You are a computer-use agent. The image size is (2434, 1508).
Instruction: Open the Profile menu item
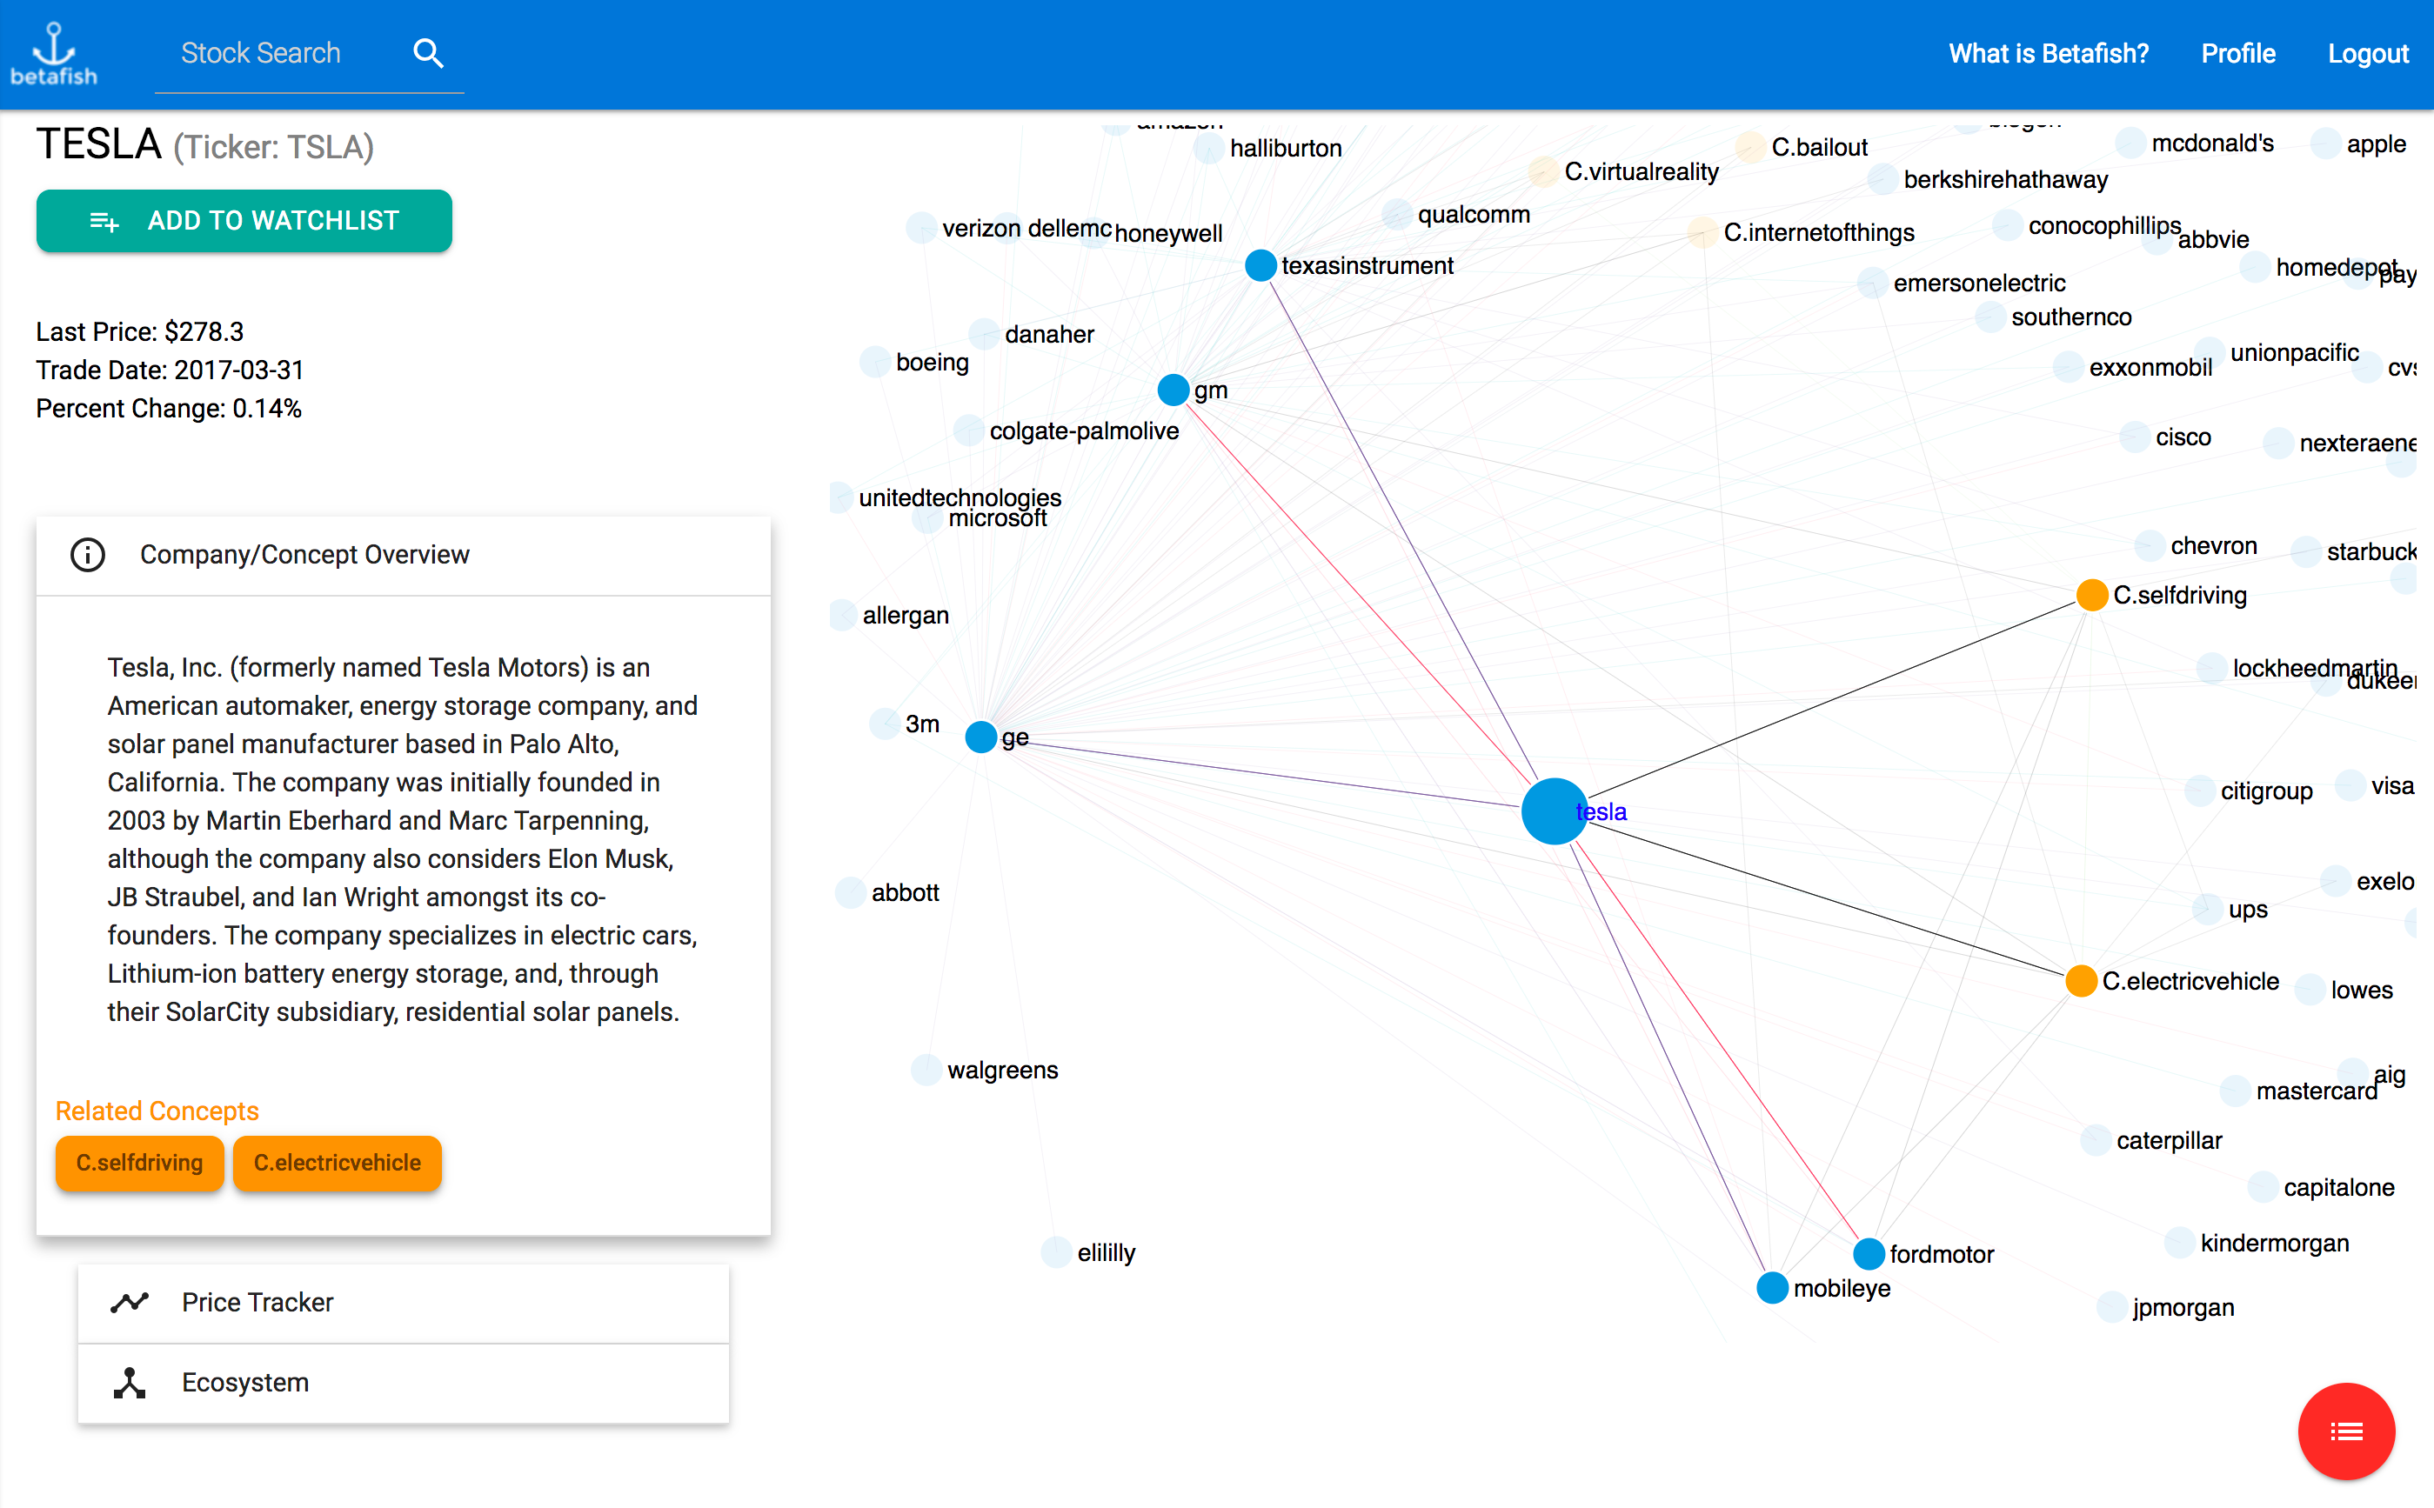coord(2237,54)
